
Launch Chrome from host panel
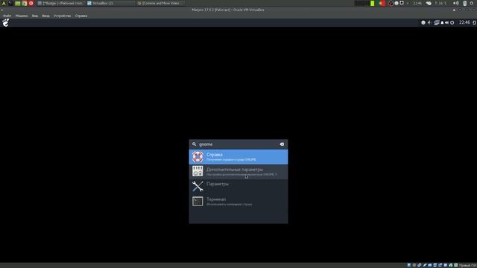pyautogui.click(x=25, y=3)
